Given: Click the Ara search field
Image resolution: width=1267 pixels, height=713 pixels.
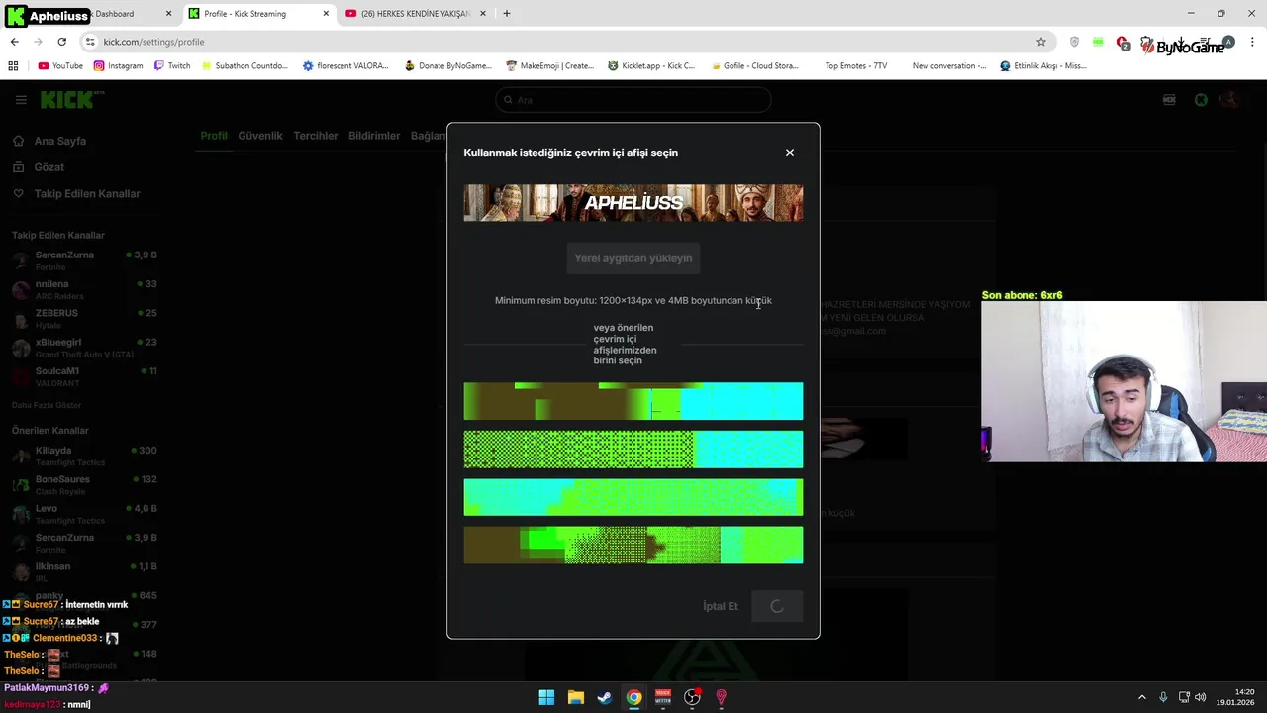Looking at the screenshot, I should (x=633, y=100).
